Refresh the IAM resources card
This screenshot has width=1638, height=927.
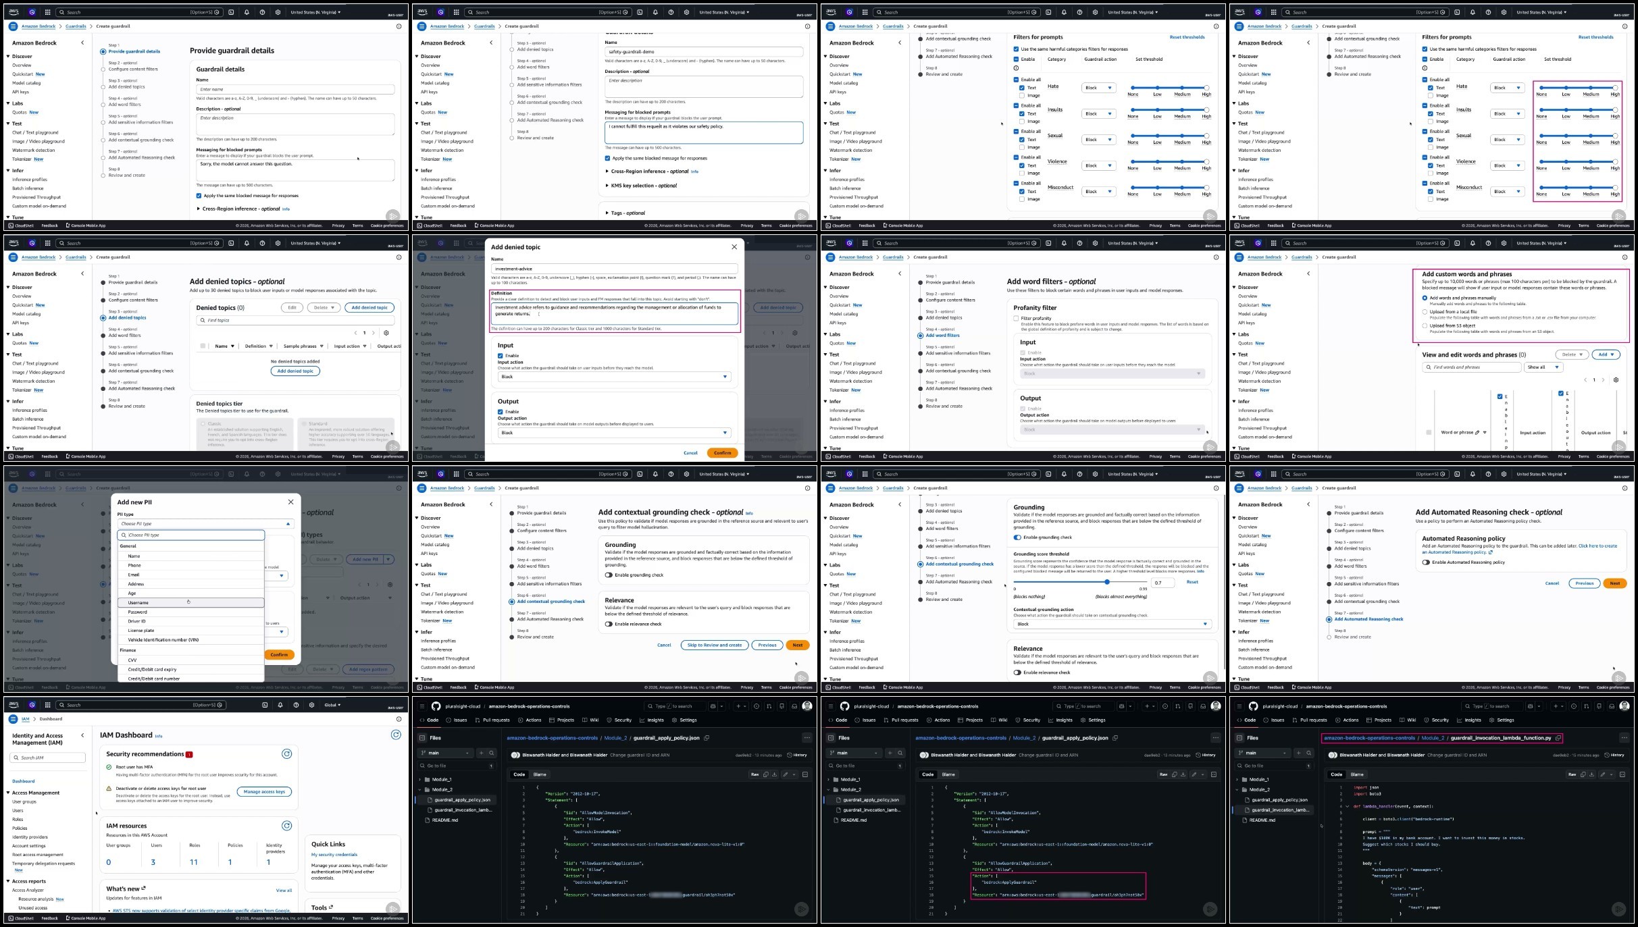286,826
